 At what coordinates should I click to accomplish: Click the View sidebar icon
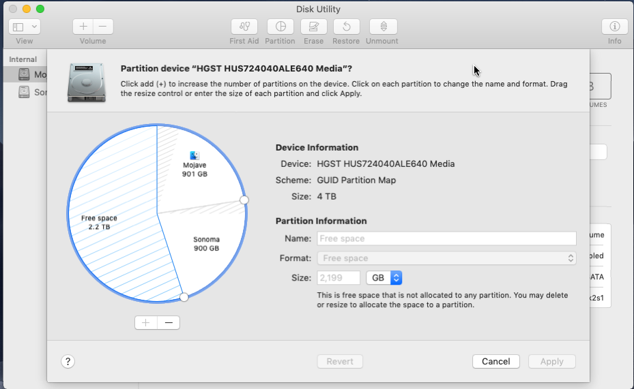coord(18,27)
